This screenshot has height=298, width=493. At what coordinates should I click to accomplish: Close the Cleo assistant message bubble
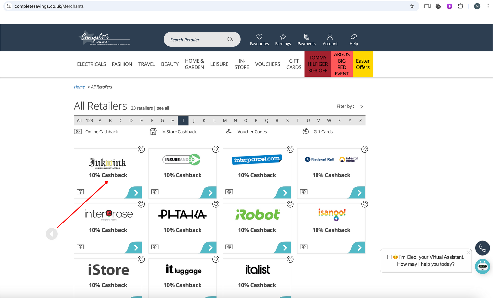(468, 253)
